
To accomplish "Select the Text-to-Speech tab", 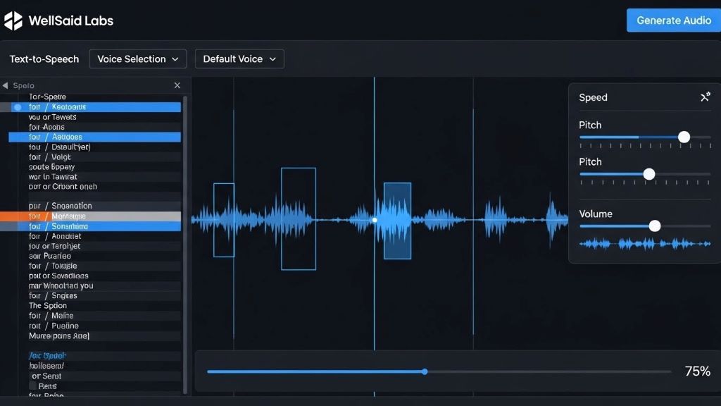I will point(44,59).
